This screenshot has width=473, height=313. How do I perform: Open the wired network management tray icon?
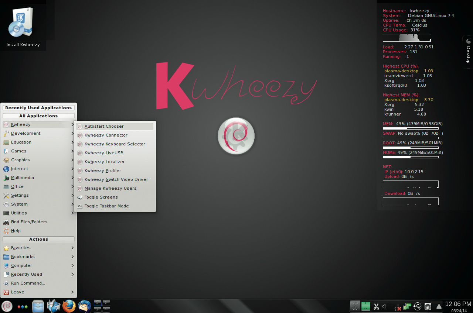(x=428, y=306)
